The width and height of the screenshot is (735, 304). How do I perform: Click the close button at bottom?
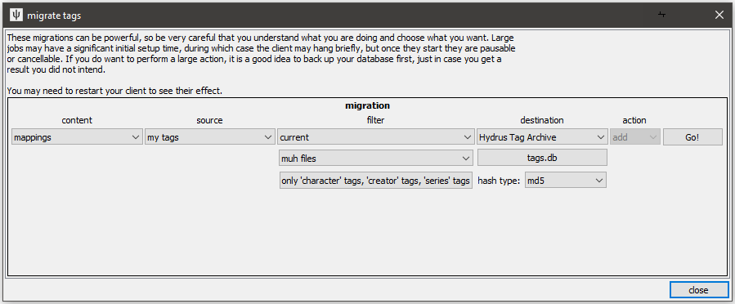[x=698, y=290]
